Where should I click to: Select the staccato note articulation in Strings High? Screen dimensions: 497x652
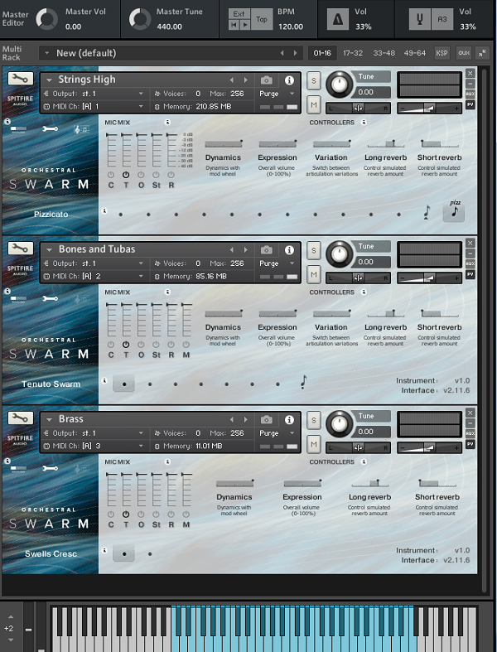(427, 212)
